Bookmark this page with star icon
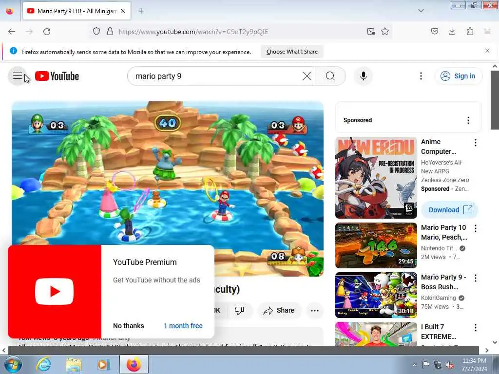 [385, 32]
